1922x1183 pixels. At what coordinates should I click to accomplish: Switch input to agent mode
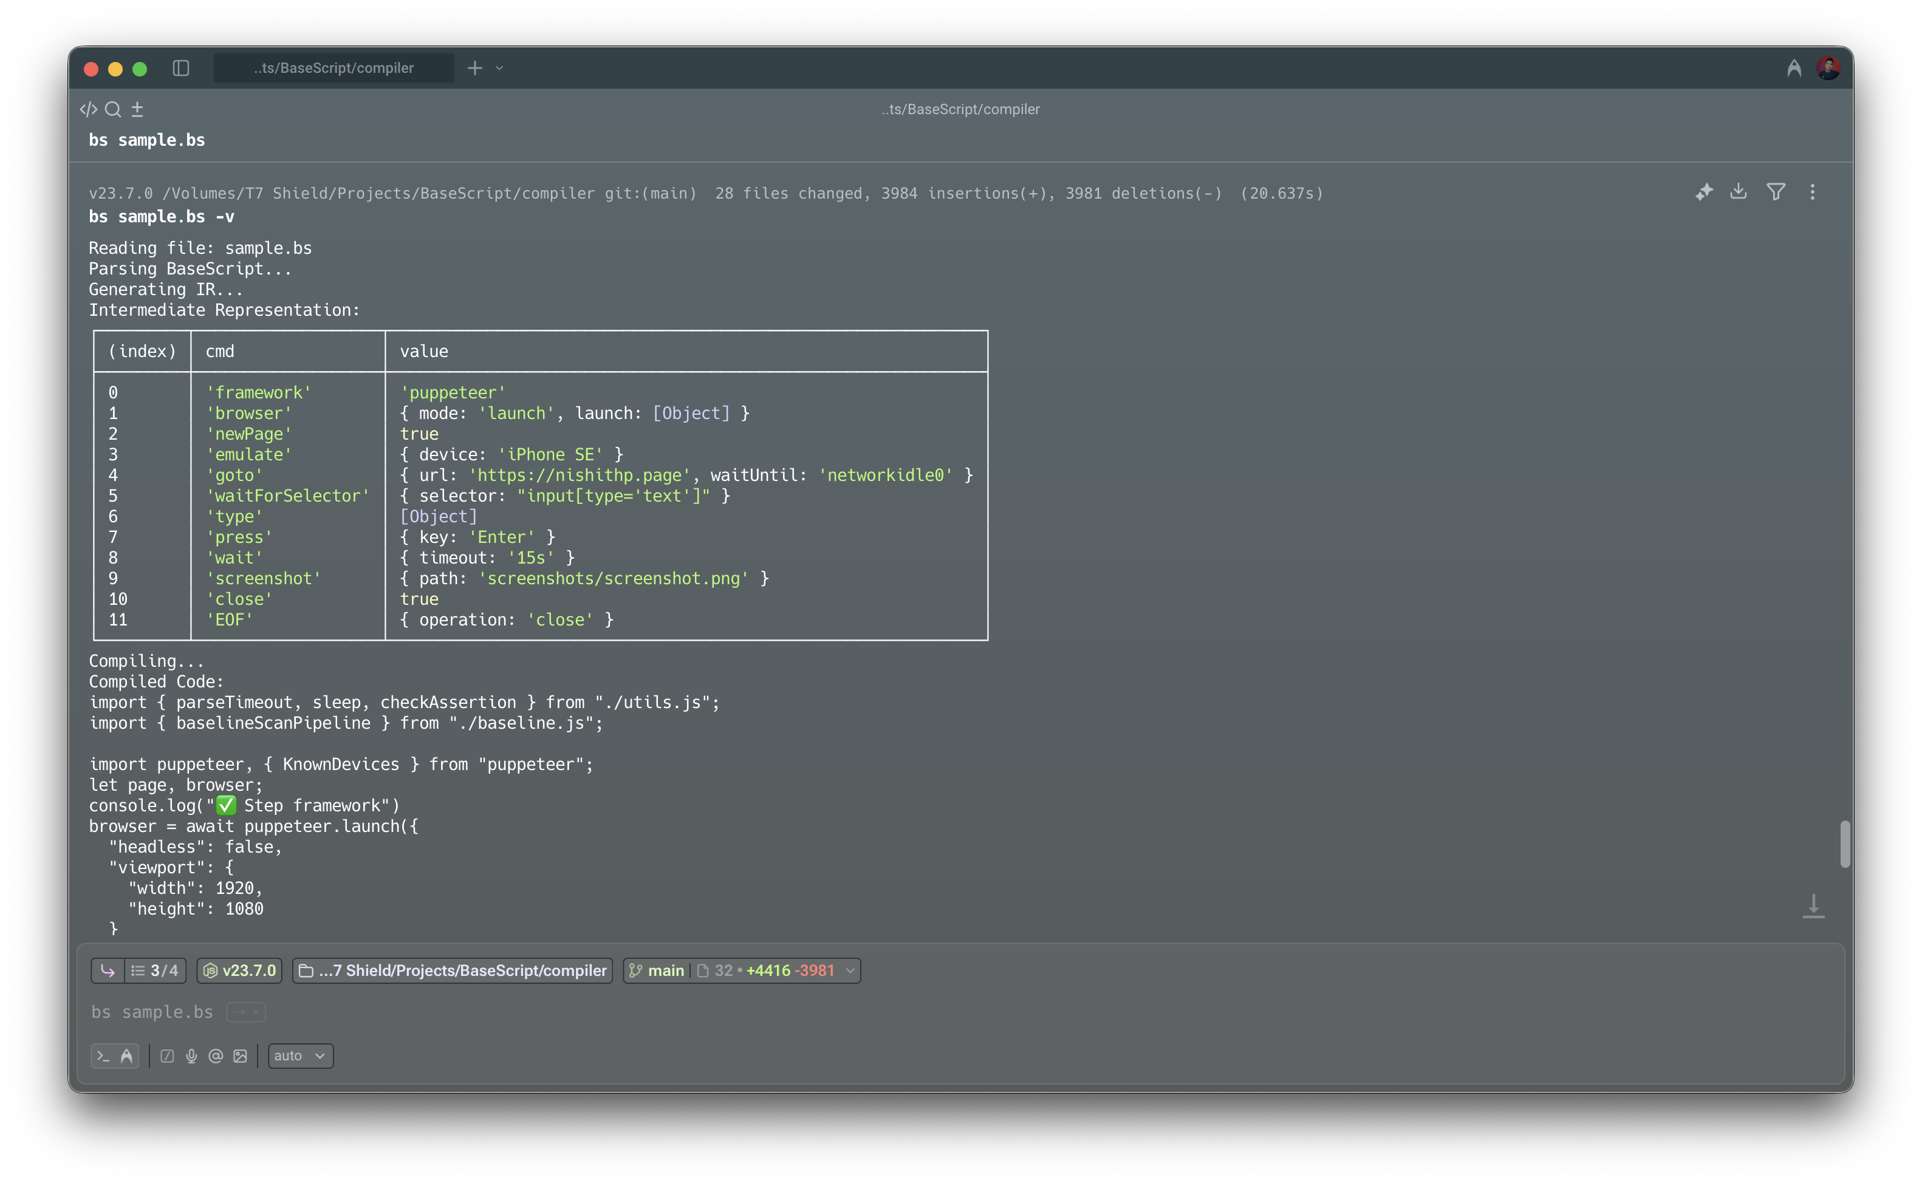(127, 1055)
